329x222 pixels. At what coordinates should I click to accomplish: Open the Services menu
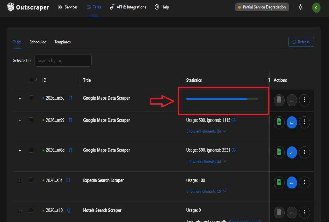click(x=68, y=7)
